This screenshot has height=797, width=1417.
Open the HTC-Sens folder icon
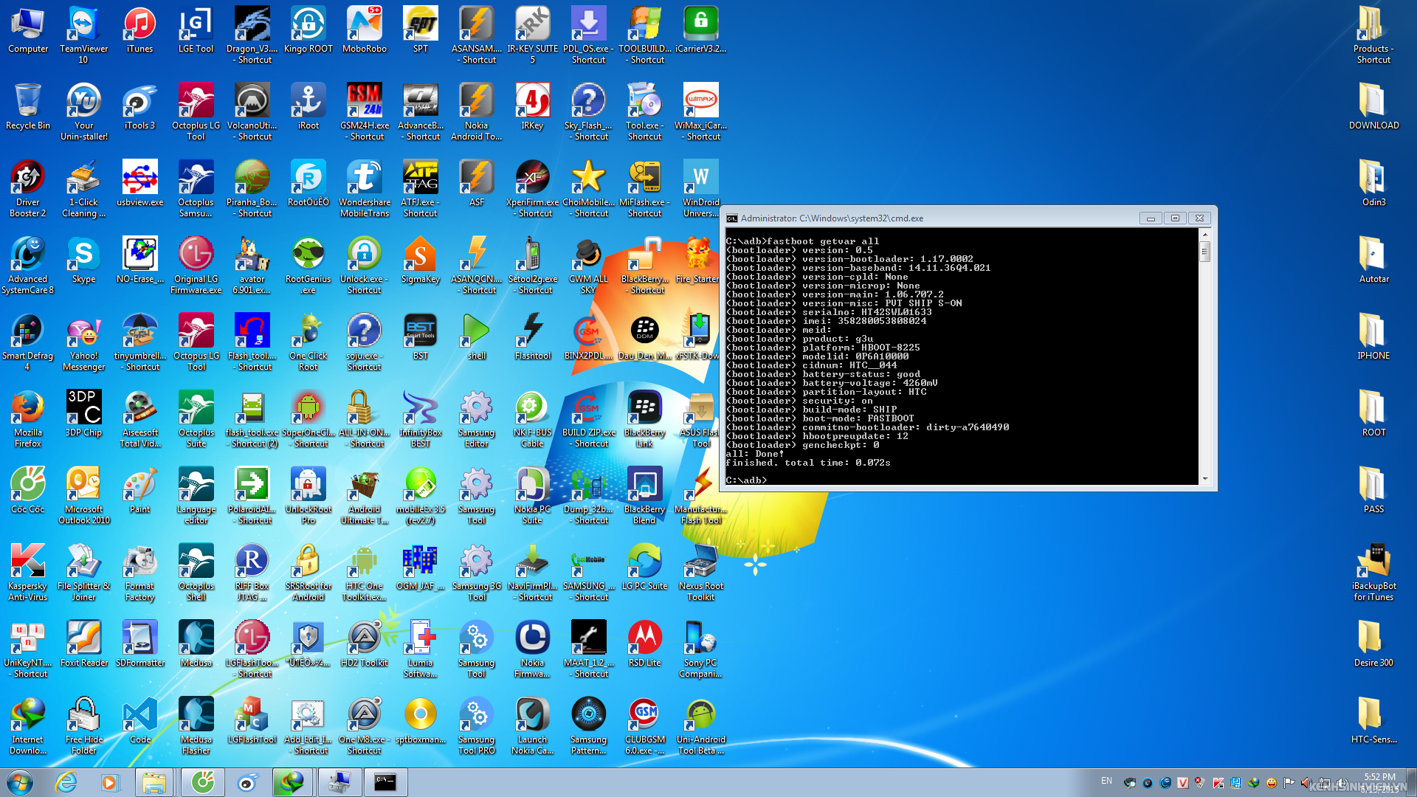1373,720
